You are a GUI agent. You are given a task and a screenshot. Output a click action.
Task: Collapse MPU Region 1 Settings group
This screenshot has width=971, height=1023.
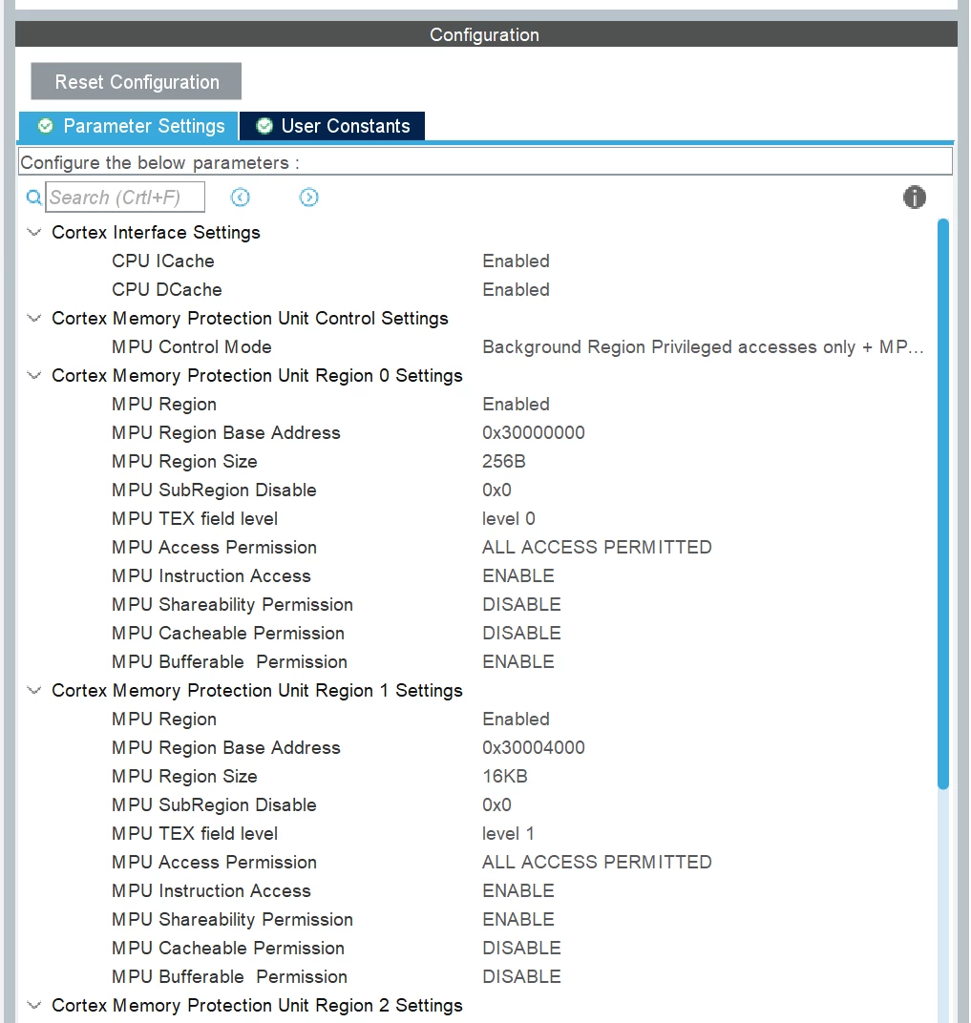click(34, 690)
